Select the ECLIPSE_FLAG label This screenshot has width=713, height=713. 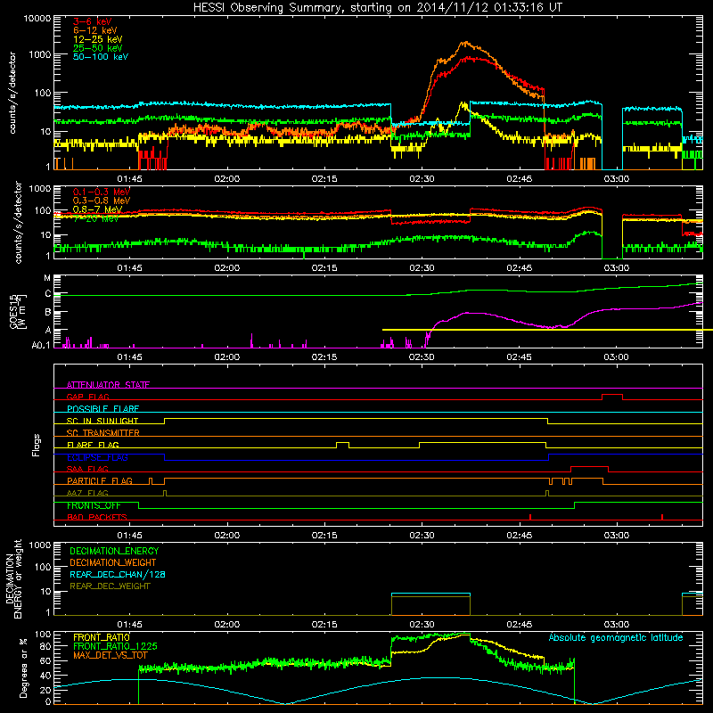click(x=97, y=457)
